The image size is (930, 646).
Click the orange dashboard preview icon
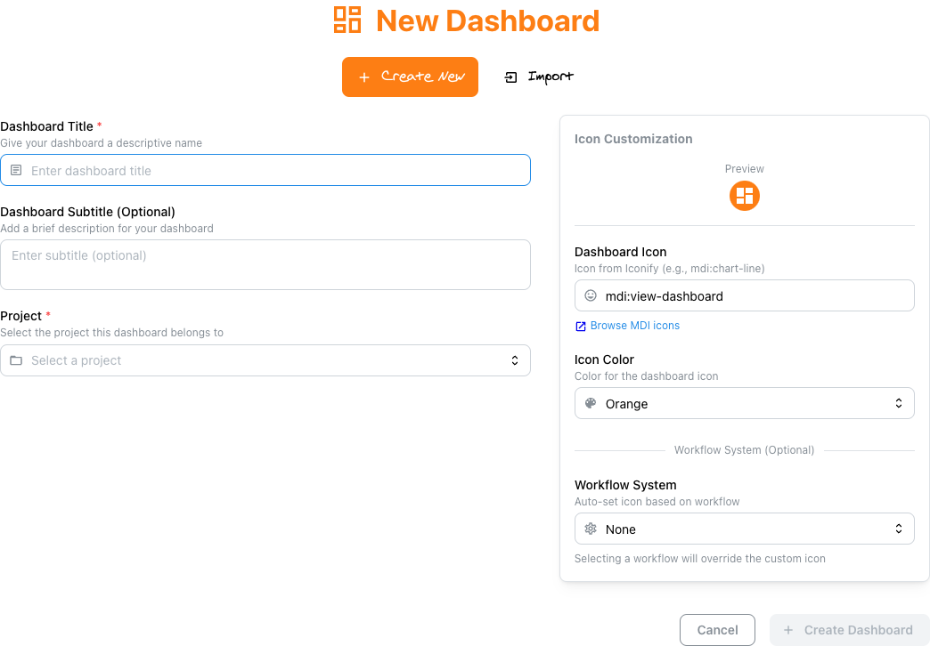(x=745, y=196)
